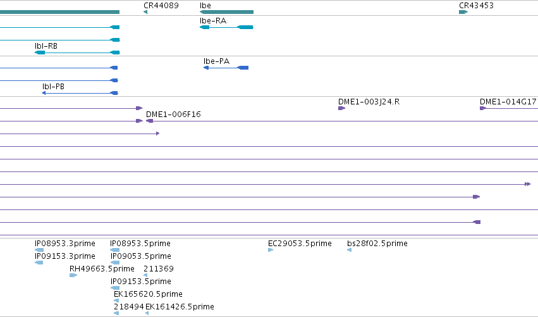
Task: Click the RH49663.5prime label
Action: (102, 269)
